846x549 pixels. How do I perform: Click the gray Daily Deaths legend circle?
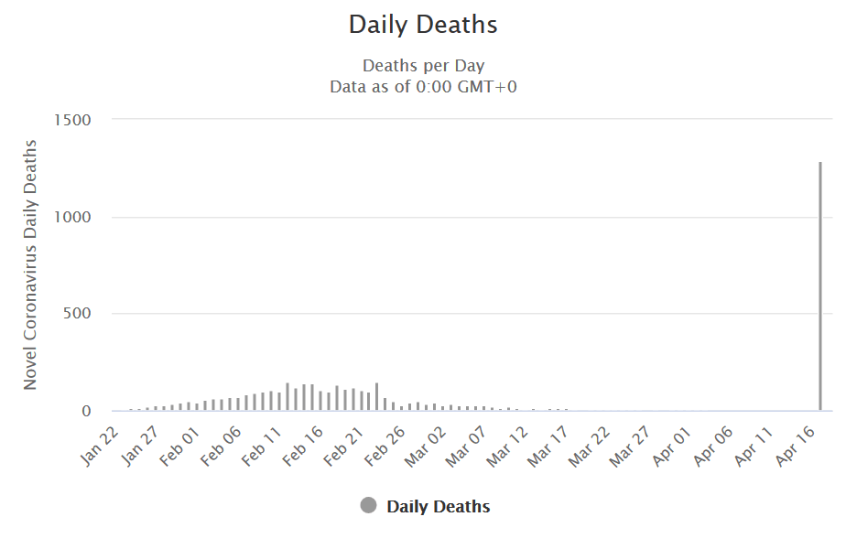(x=369, y=506)
